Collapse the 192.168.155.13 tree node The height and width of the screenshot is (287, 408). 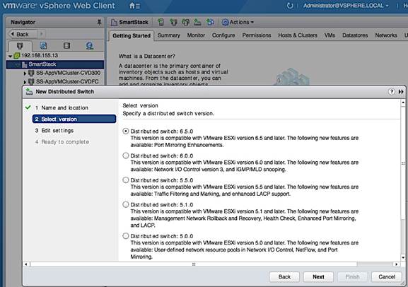tap(10, 56)
